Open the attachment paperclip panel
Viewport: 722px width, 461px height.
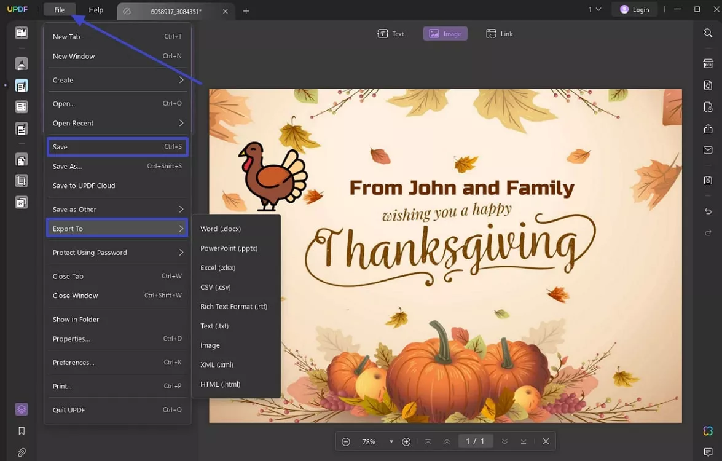22,452
